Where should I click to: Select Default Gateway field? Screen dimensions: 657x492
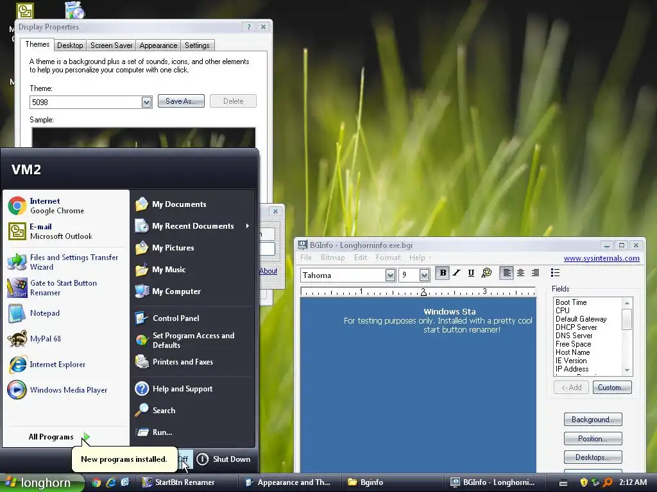pyautogui.click(x=581, y=319)
